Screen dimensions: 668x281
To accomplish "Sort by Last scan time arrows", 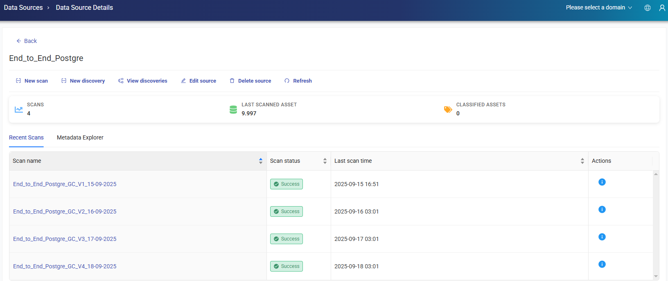I will (582, 161).
